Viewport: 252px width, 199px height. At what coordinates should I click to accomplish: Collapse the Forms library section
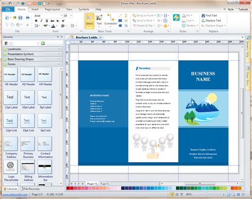tap(33, 64)
